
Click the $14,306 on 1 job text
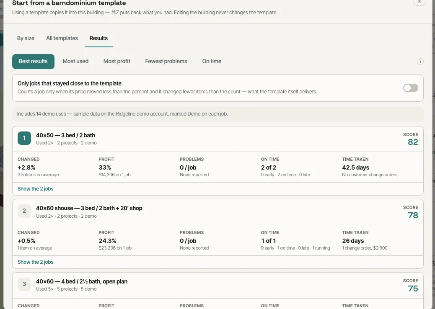[114, 175]
